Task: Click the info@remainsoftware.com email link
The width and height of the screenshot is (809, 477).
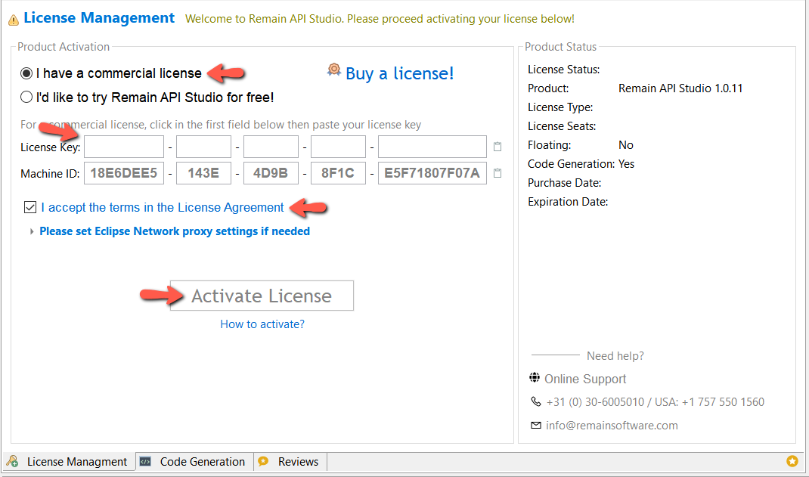Action: click(612, 426)
